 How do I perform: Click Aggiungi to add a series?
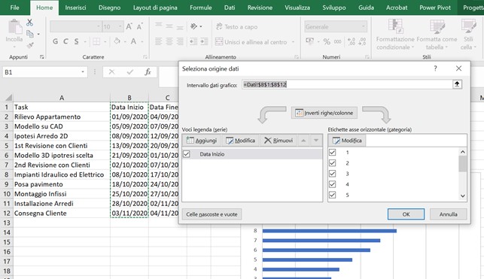click(x=202, y=141)
